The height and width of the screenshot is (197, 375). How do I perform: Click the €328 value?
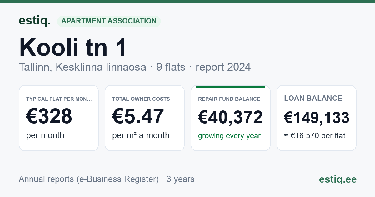49,116
